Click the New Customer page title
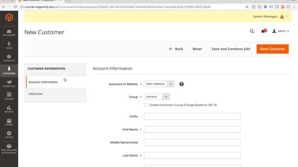The image size is (298, 167). pyautogui.click(x=44, y=32)
